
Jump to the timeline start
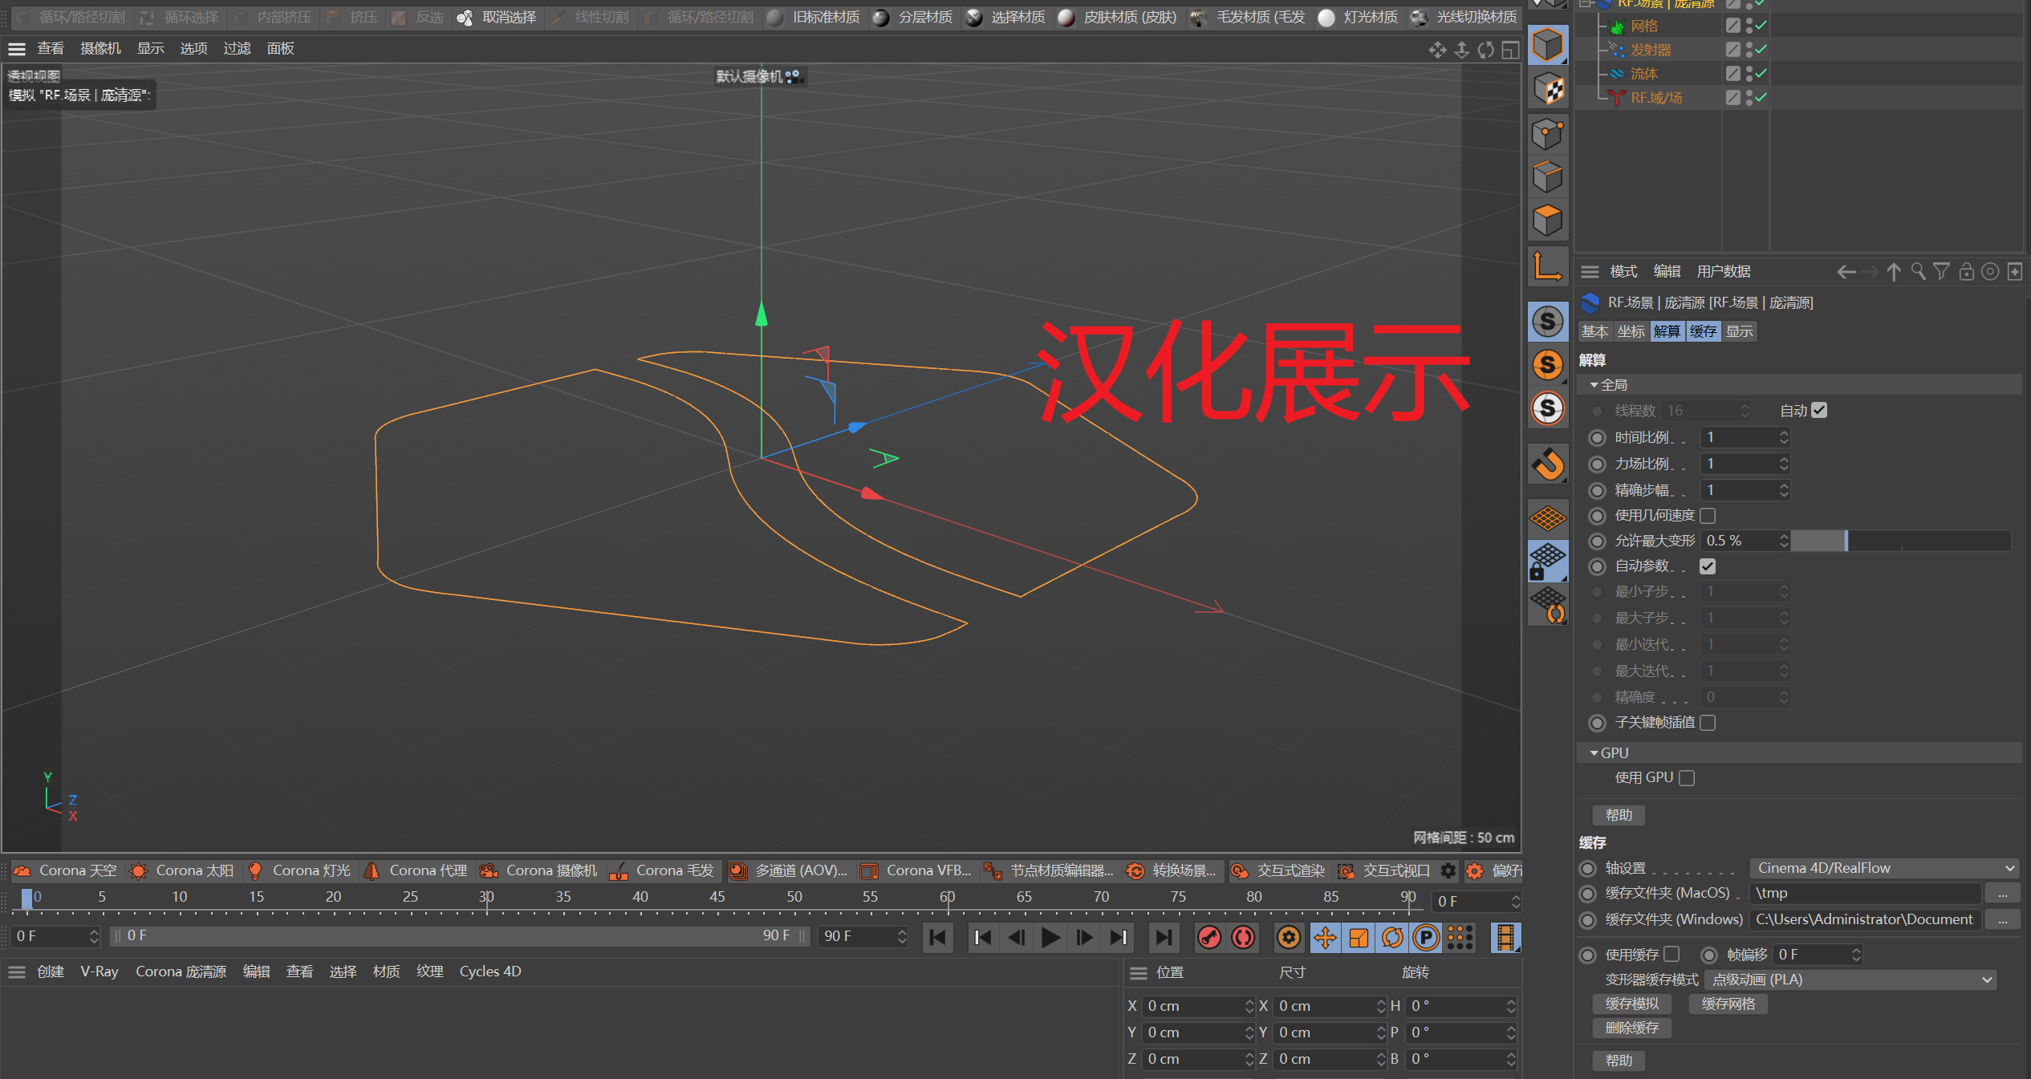(x=937, y=937)
